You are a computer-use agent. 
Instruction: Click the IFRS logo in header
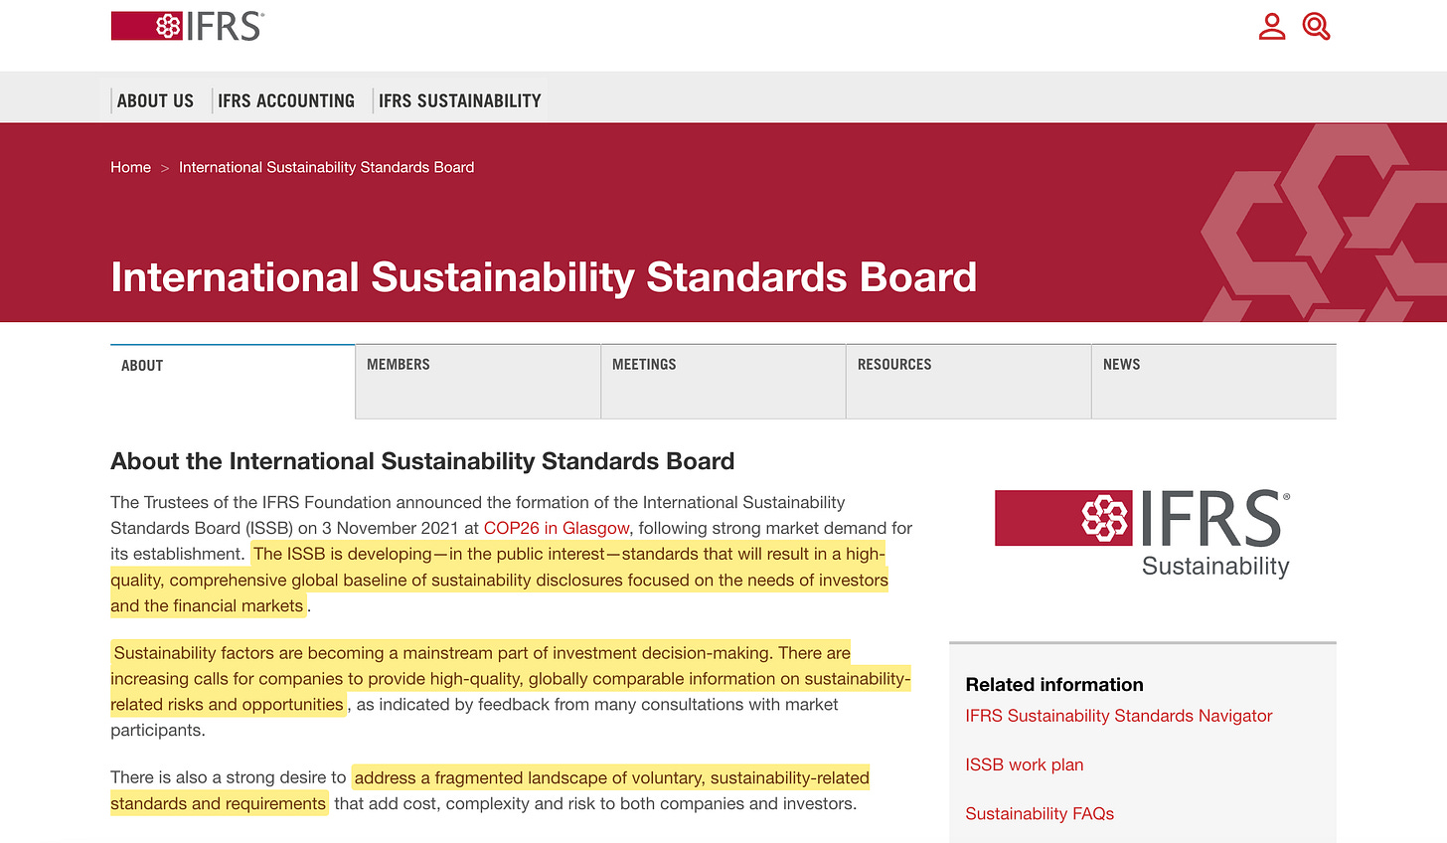click(188, 26)
